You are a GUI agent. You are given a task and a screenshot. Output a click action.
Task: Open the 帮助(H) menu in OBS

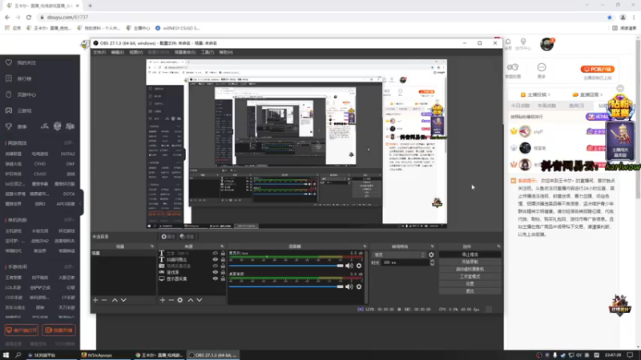[x=226, y=52]
